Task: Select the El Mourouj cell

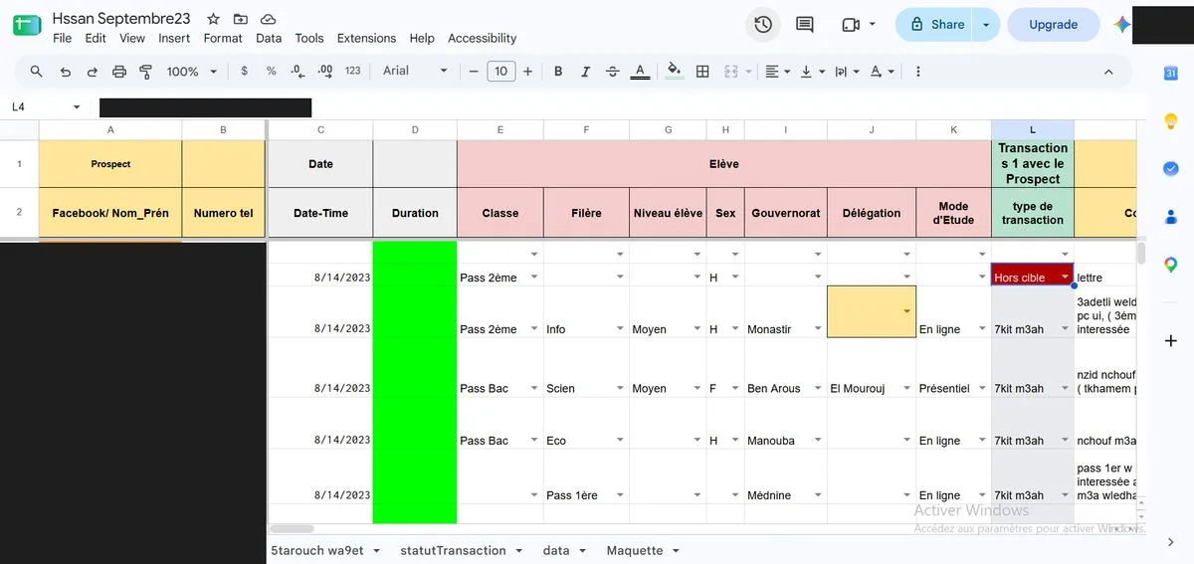Action: coord(872,368)
